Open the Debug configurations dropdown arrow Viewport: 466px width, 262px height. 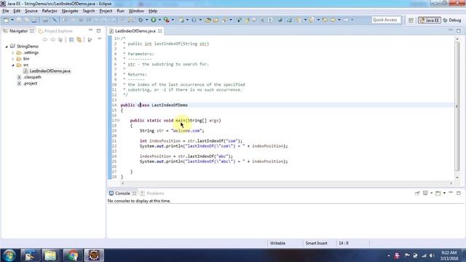click(x=146, y=20)
